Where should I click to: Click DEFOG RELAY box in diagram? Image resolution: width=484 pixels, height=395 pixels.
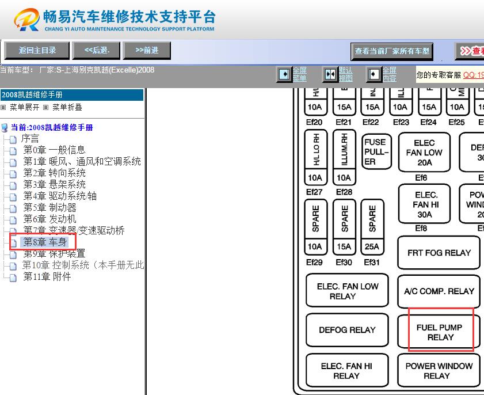(x=347, y=330)
